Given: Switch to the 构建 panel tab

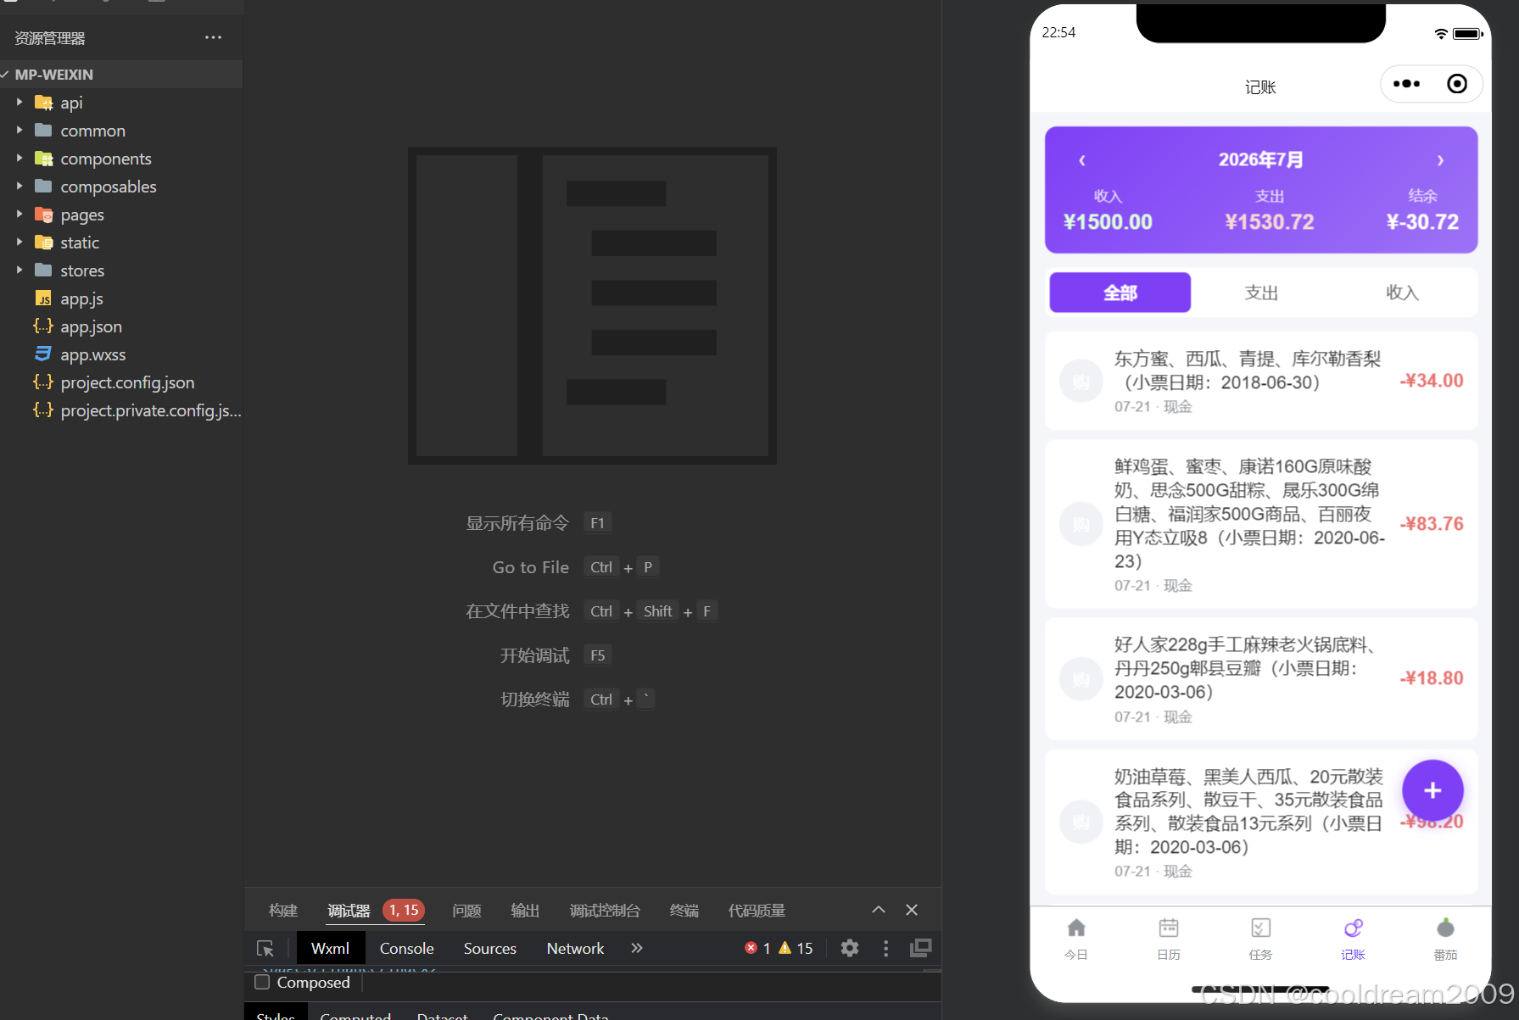Looking at the screenshot, I should point(283,911).
